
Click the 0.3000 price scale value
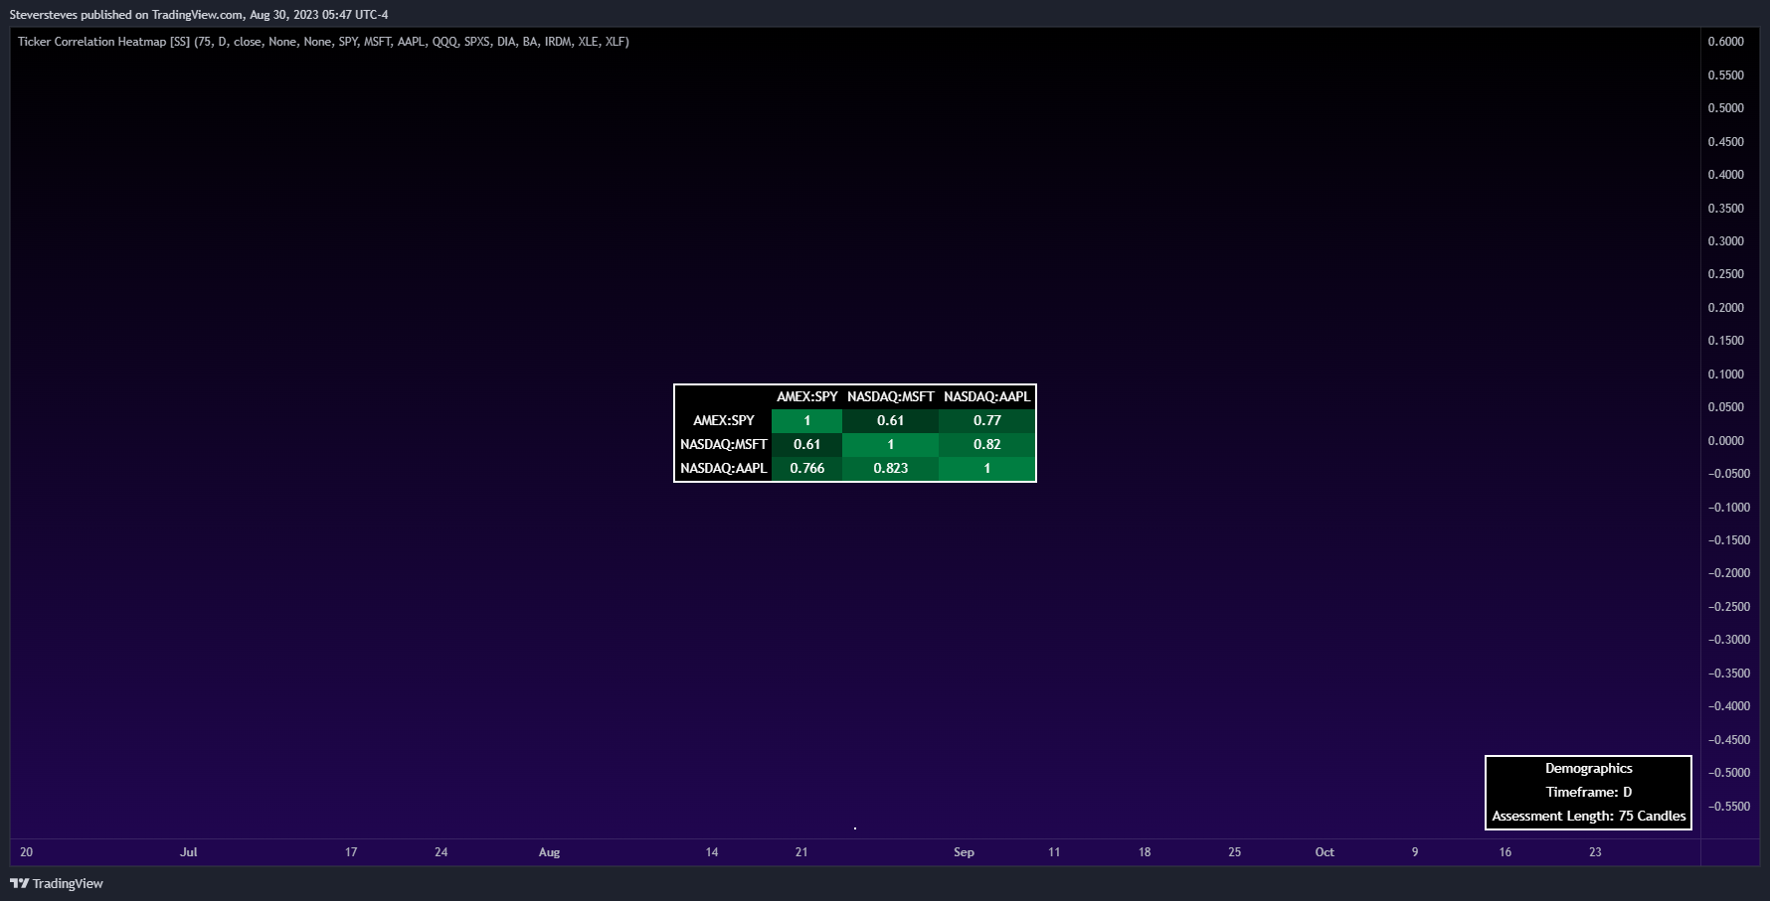[x=1726, y=240]
